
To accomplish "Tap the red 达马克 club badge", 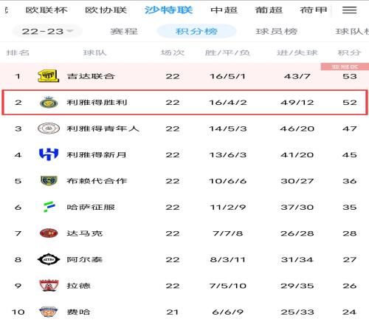I will [x=49, y=233].
